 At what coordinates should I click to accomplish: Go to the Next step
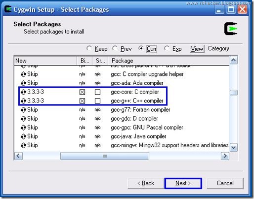[x=183, y=183]
